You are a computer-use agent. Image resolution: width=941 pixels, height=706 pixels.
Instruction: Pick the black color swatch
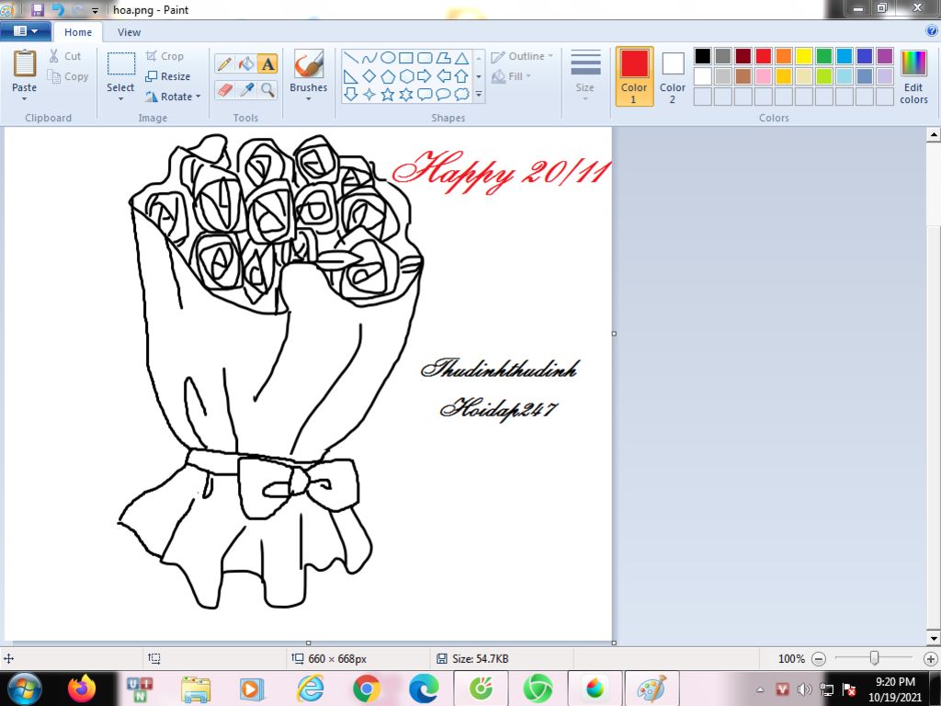point(703,56)
